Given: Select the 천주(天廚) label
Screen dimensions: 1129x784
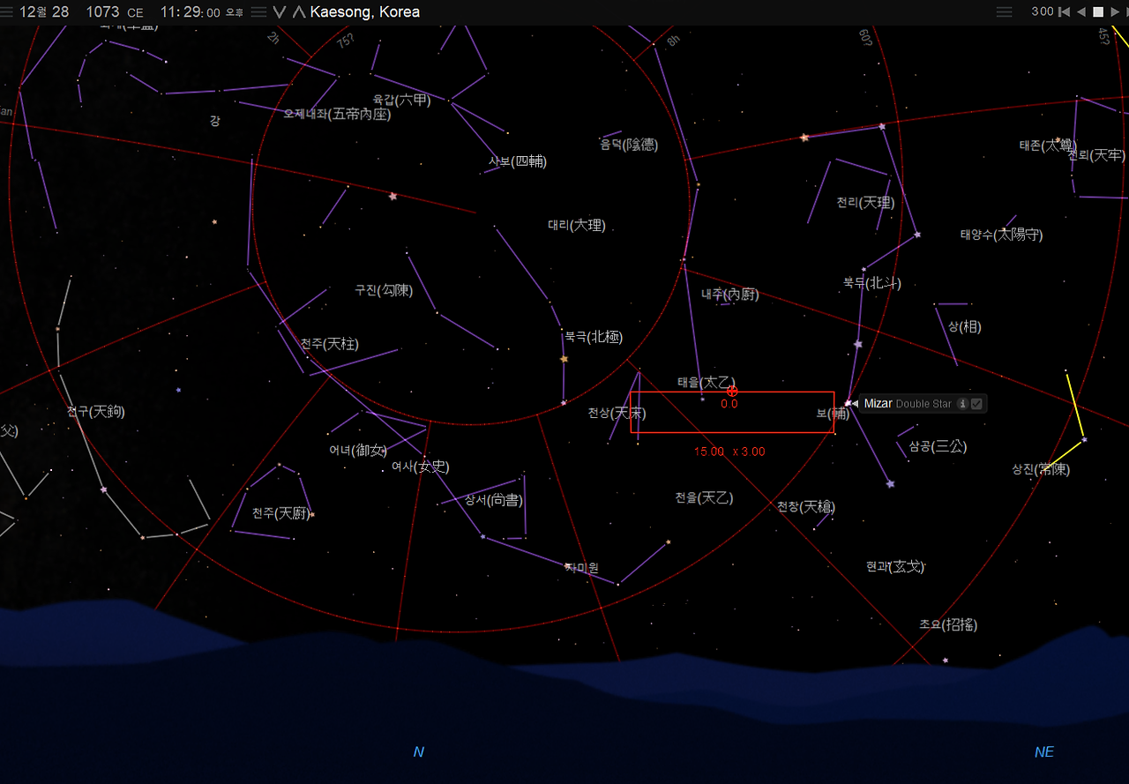Looking at the screenshot, I should [x=281, y=513].
